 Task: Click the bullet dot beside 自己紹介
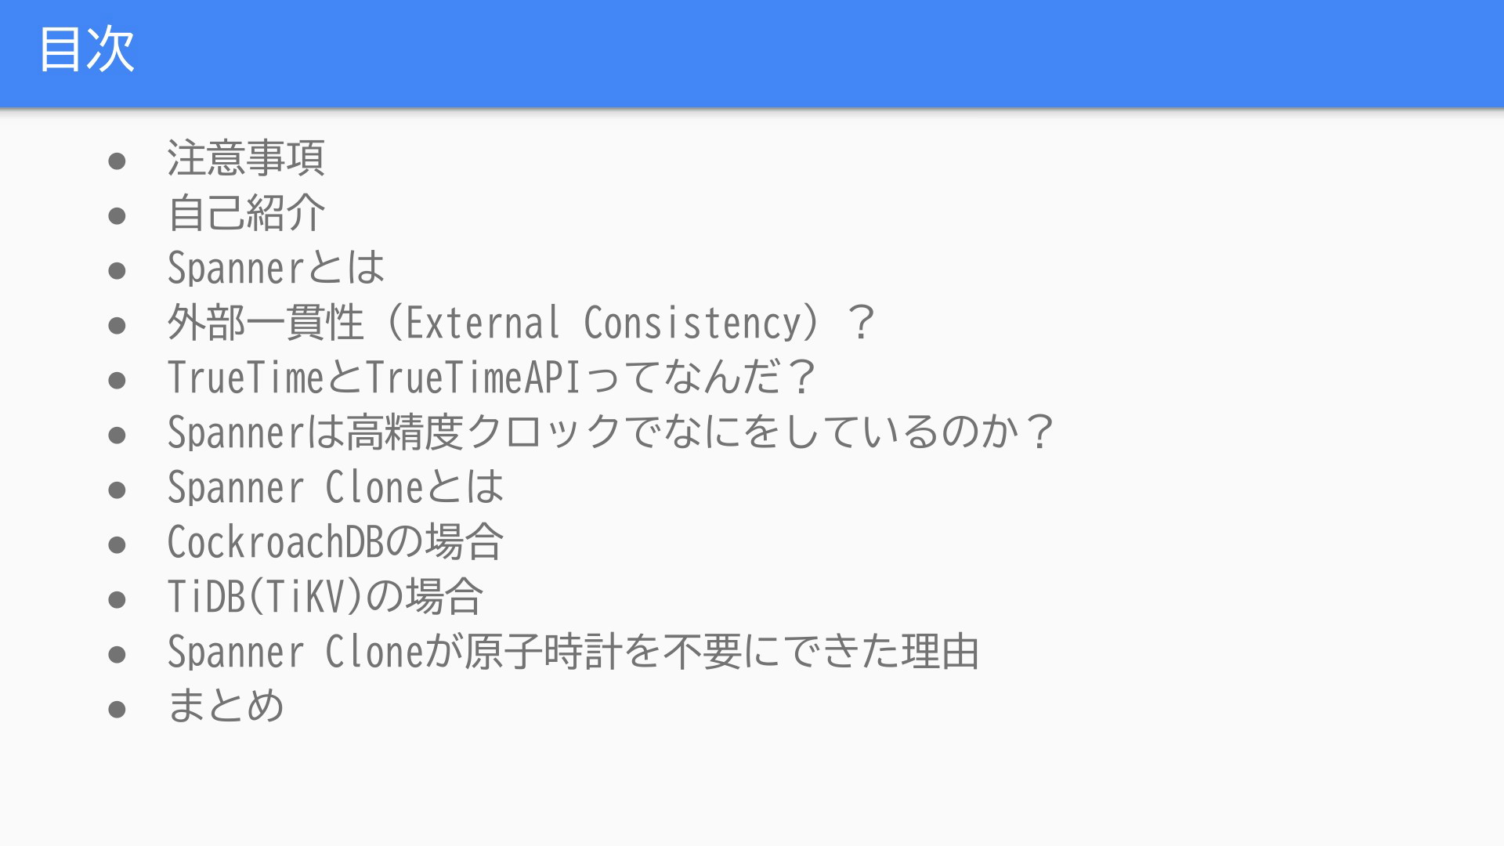117,216
